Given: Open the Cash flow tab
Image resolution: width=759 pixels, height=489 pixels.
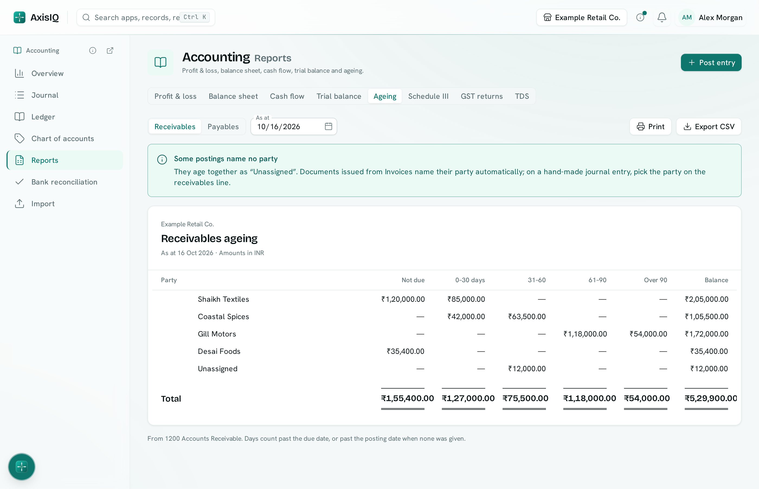Looking at the screenshot, I should pyautogui.click(x=287, y=96).
